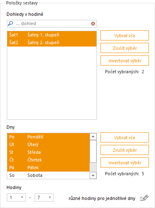The width and height of the screenshot is (155, 208).
Task: Open edit for různé hodiny pencil icon
Action: (x=144, y=198)
